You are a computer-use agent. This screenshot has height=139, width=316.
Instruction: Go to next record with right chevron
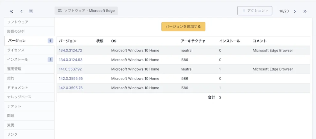pos(295,11)
